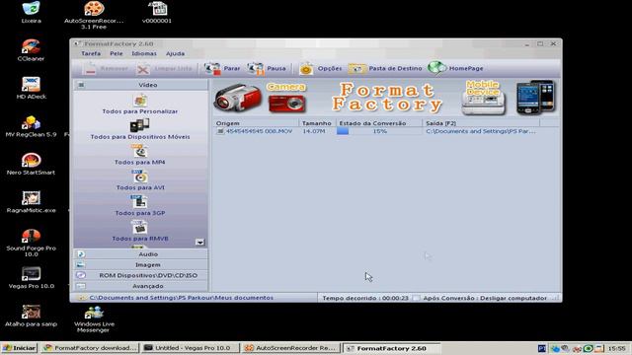Image resolution: width=632 pixels, height=355 pixels.
Task: Click the 15% conversion progress bar
Action: tap(379, 131)
